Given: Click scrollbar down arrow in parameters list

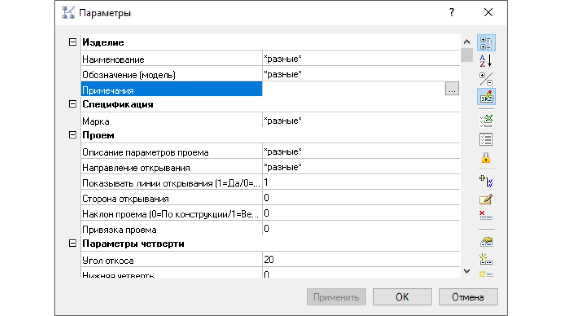Looking at the screenshot, I should [x=467, y=271].
